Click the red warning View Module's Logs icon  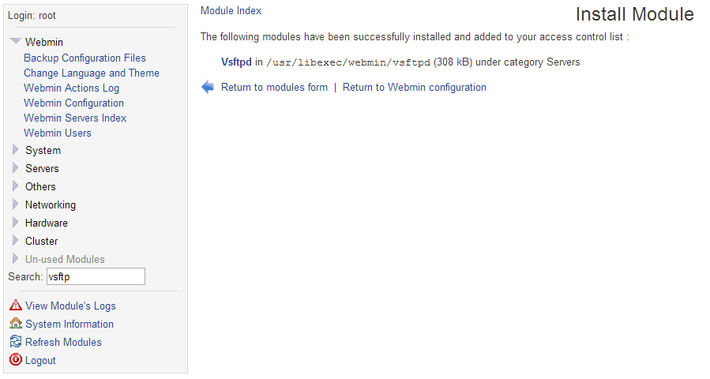click(16, 306)
